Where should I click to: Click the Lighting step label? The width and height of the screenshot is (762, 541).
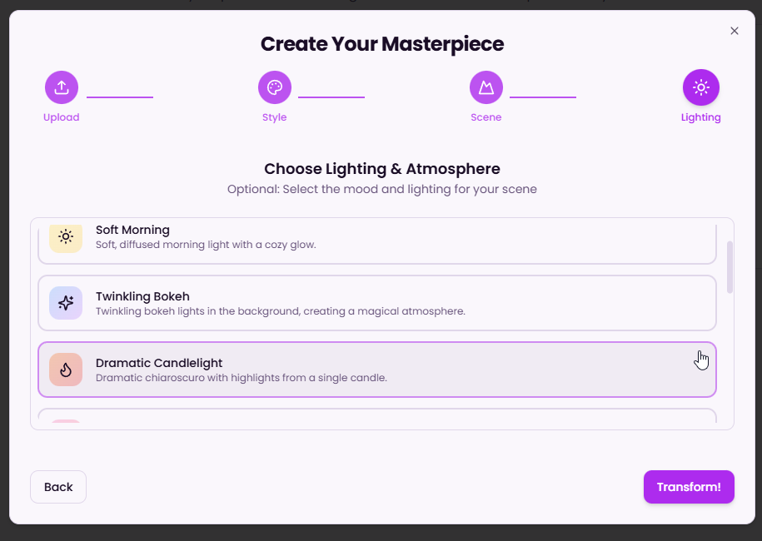[701, 117]
